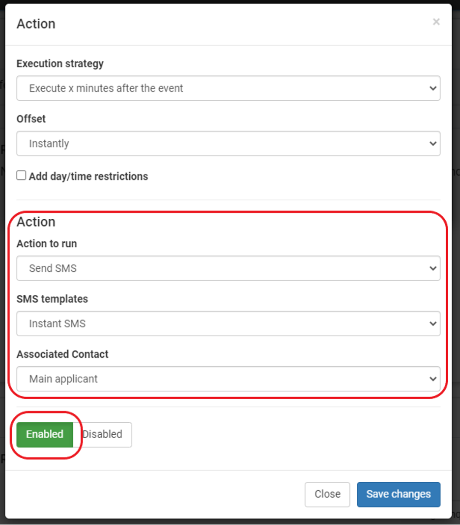Open the Offset dropdown showing Instantly
Screen dimensions: 460x525
coord(229,144)
